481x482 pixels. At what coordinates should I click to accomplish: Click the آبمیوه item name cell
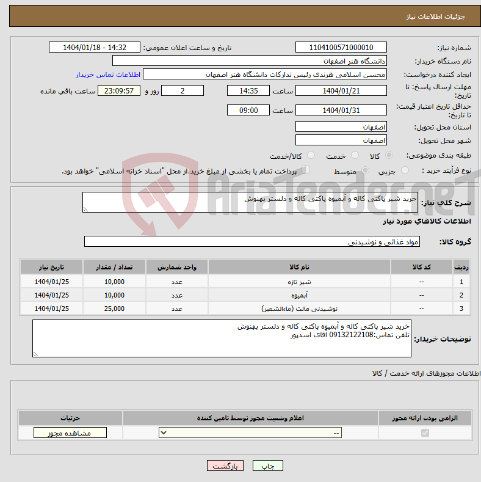[x=299, y=295]
